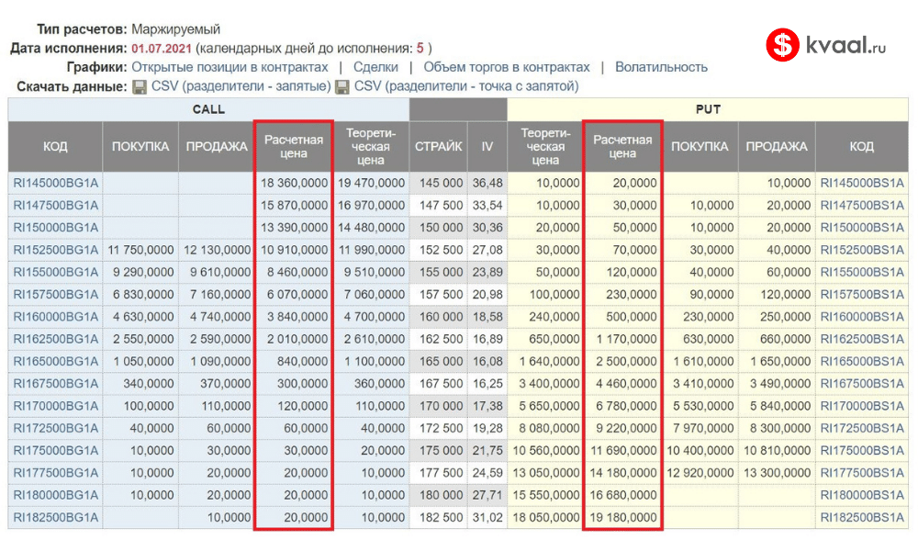Open the Волатильность chart link
Viewport: 918px width, 551px height.
661,67
